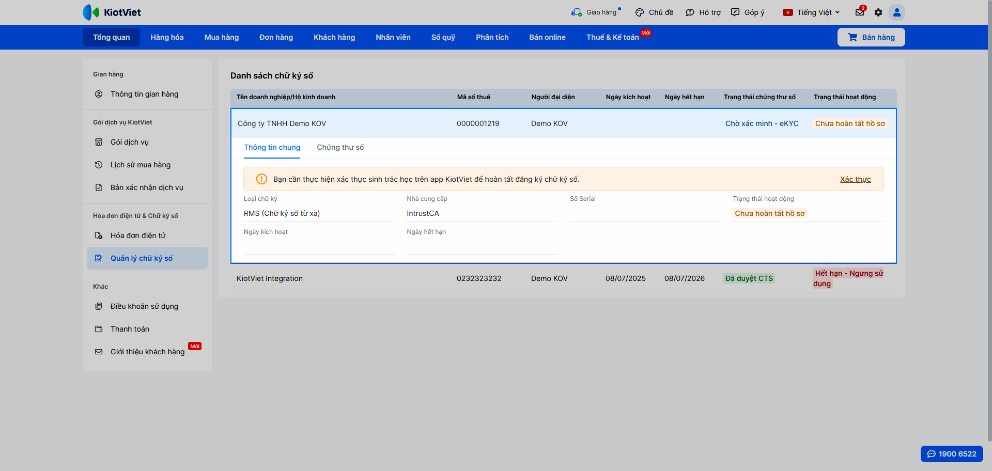Click the Chờ xác minh - eKYC status
This screenshot has height=471, width=992.
click(x=762, y=123)
